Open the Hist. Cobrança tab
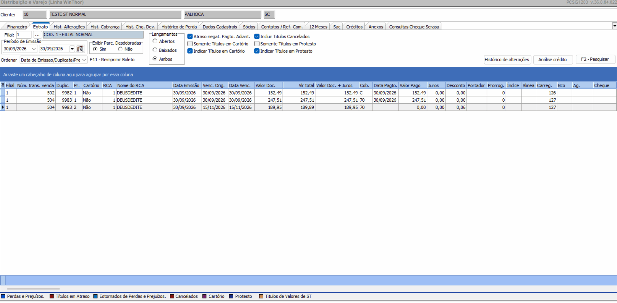The width and height of the screenshot is (617, 303). pyautogui.click(x=105, y=27)
